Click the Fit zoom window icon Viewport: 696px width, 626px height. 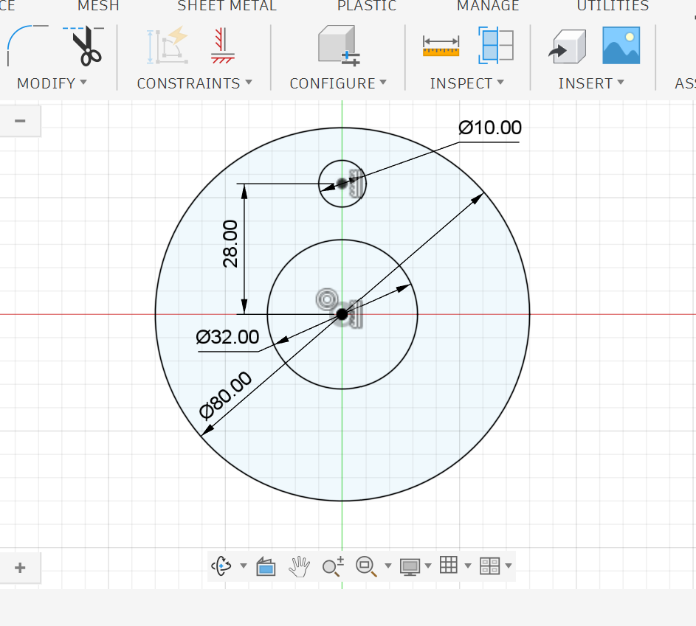coord(366,566)
